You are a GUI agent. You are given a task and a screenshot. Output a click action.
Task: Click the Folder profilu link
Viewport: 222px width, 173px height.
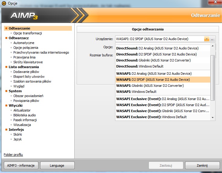[x=13, y=155]
